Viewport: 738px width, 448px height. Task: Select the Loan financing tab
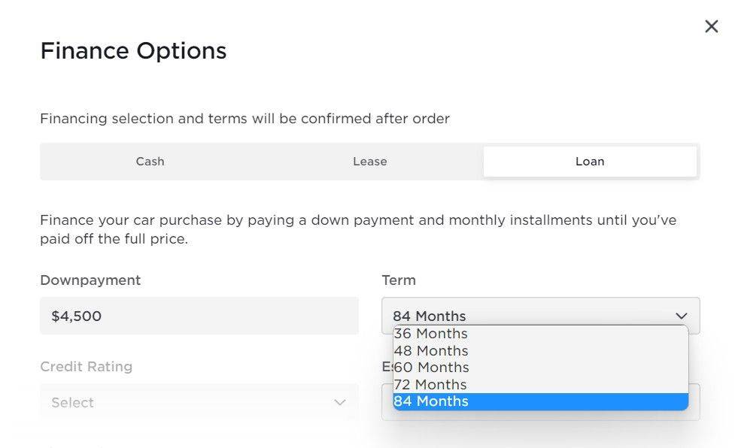pyautogui.click(x=590, y=162)
